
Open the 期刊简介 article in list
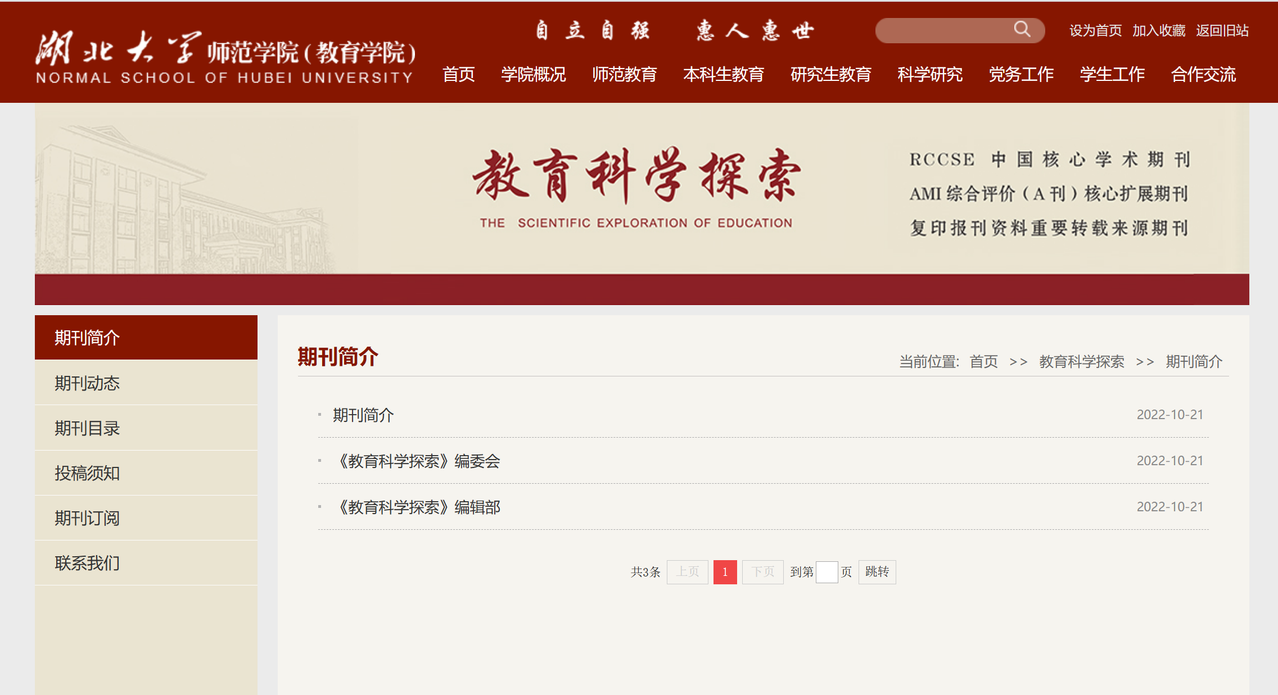tap(363, 415)
